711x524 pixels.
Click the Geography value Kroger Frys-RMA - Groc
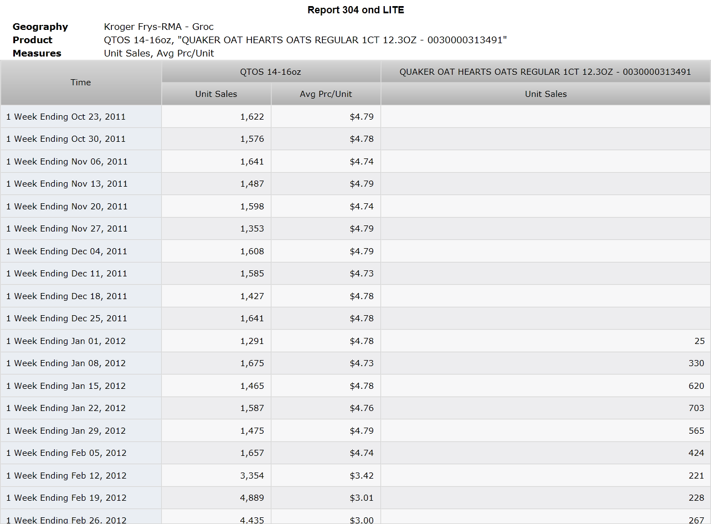(x=159, y=27)
